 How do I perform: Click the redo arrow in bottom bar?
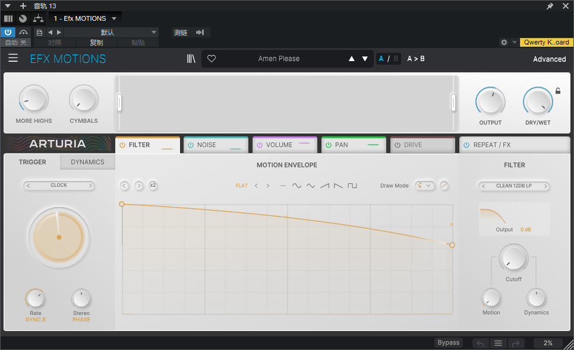click(516, 343)
